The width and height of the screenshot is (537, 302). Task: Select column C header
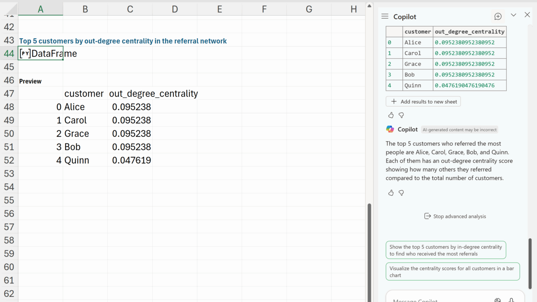click(130, 9)
